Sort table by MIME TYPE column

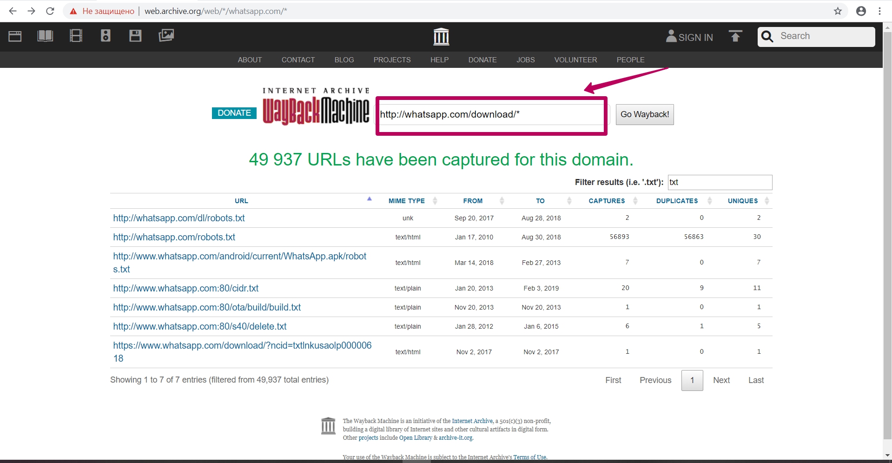click(x=407, y=201)
